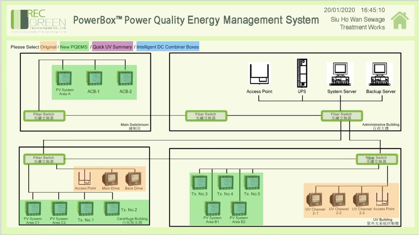
Task: Select the Main Switchroom Fiber Switch
Action: 44,116
